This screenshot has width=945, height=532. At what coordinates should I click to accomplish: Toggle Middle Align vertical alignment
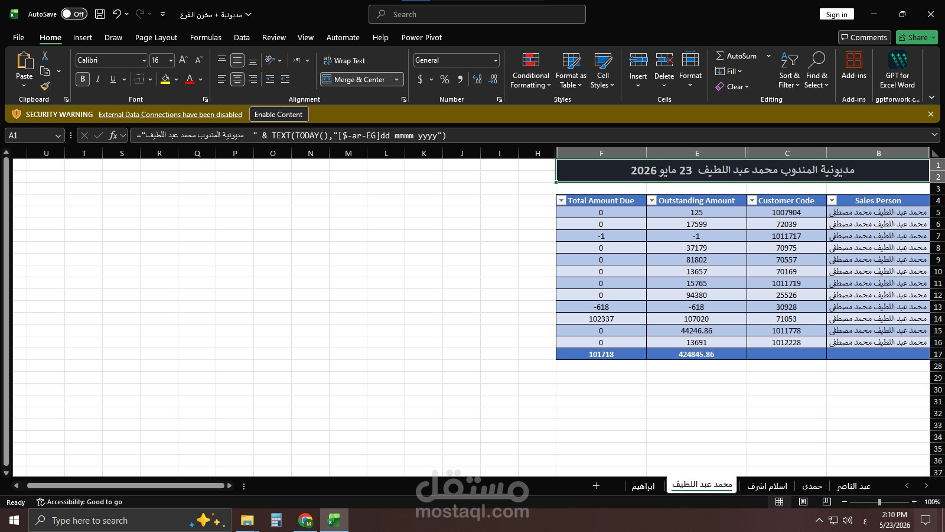click(237, 60)
